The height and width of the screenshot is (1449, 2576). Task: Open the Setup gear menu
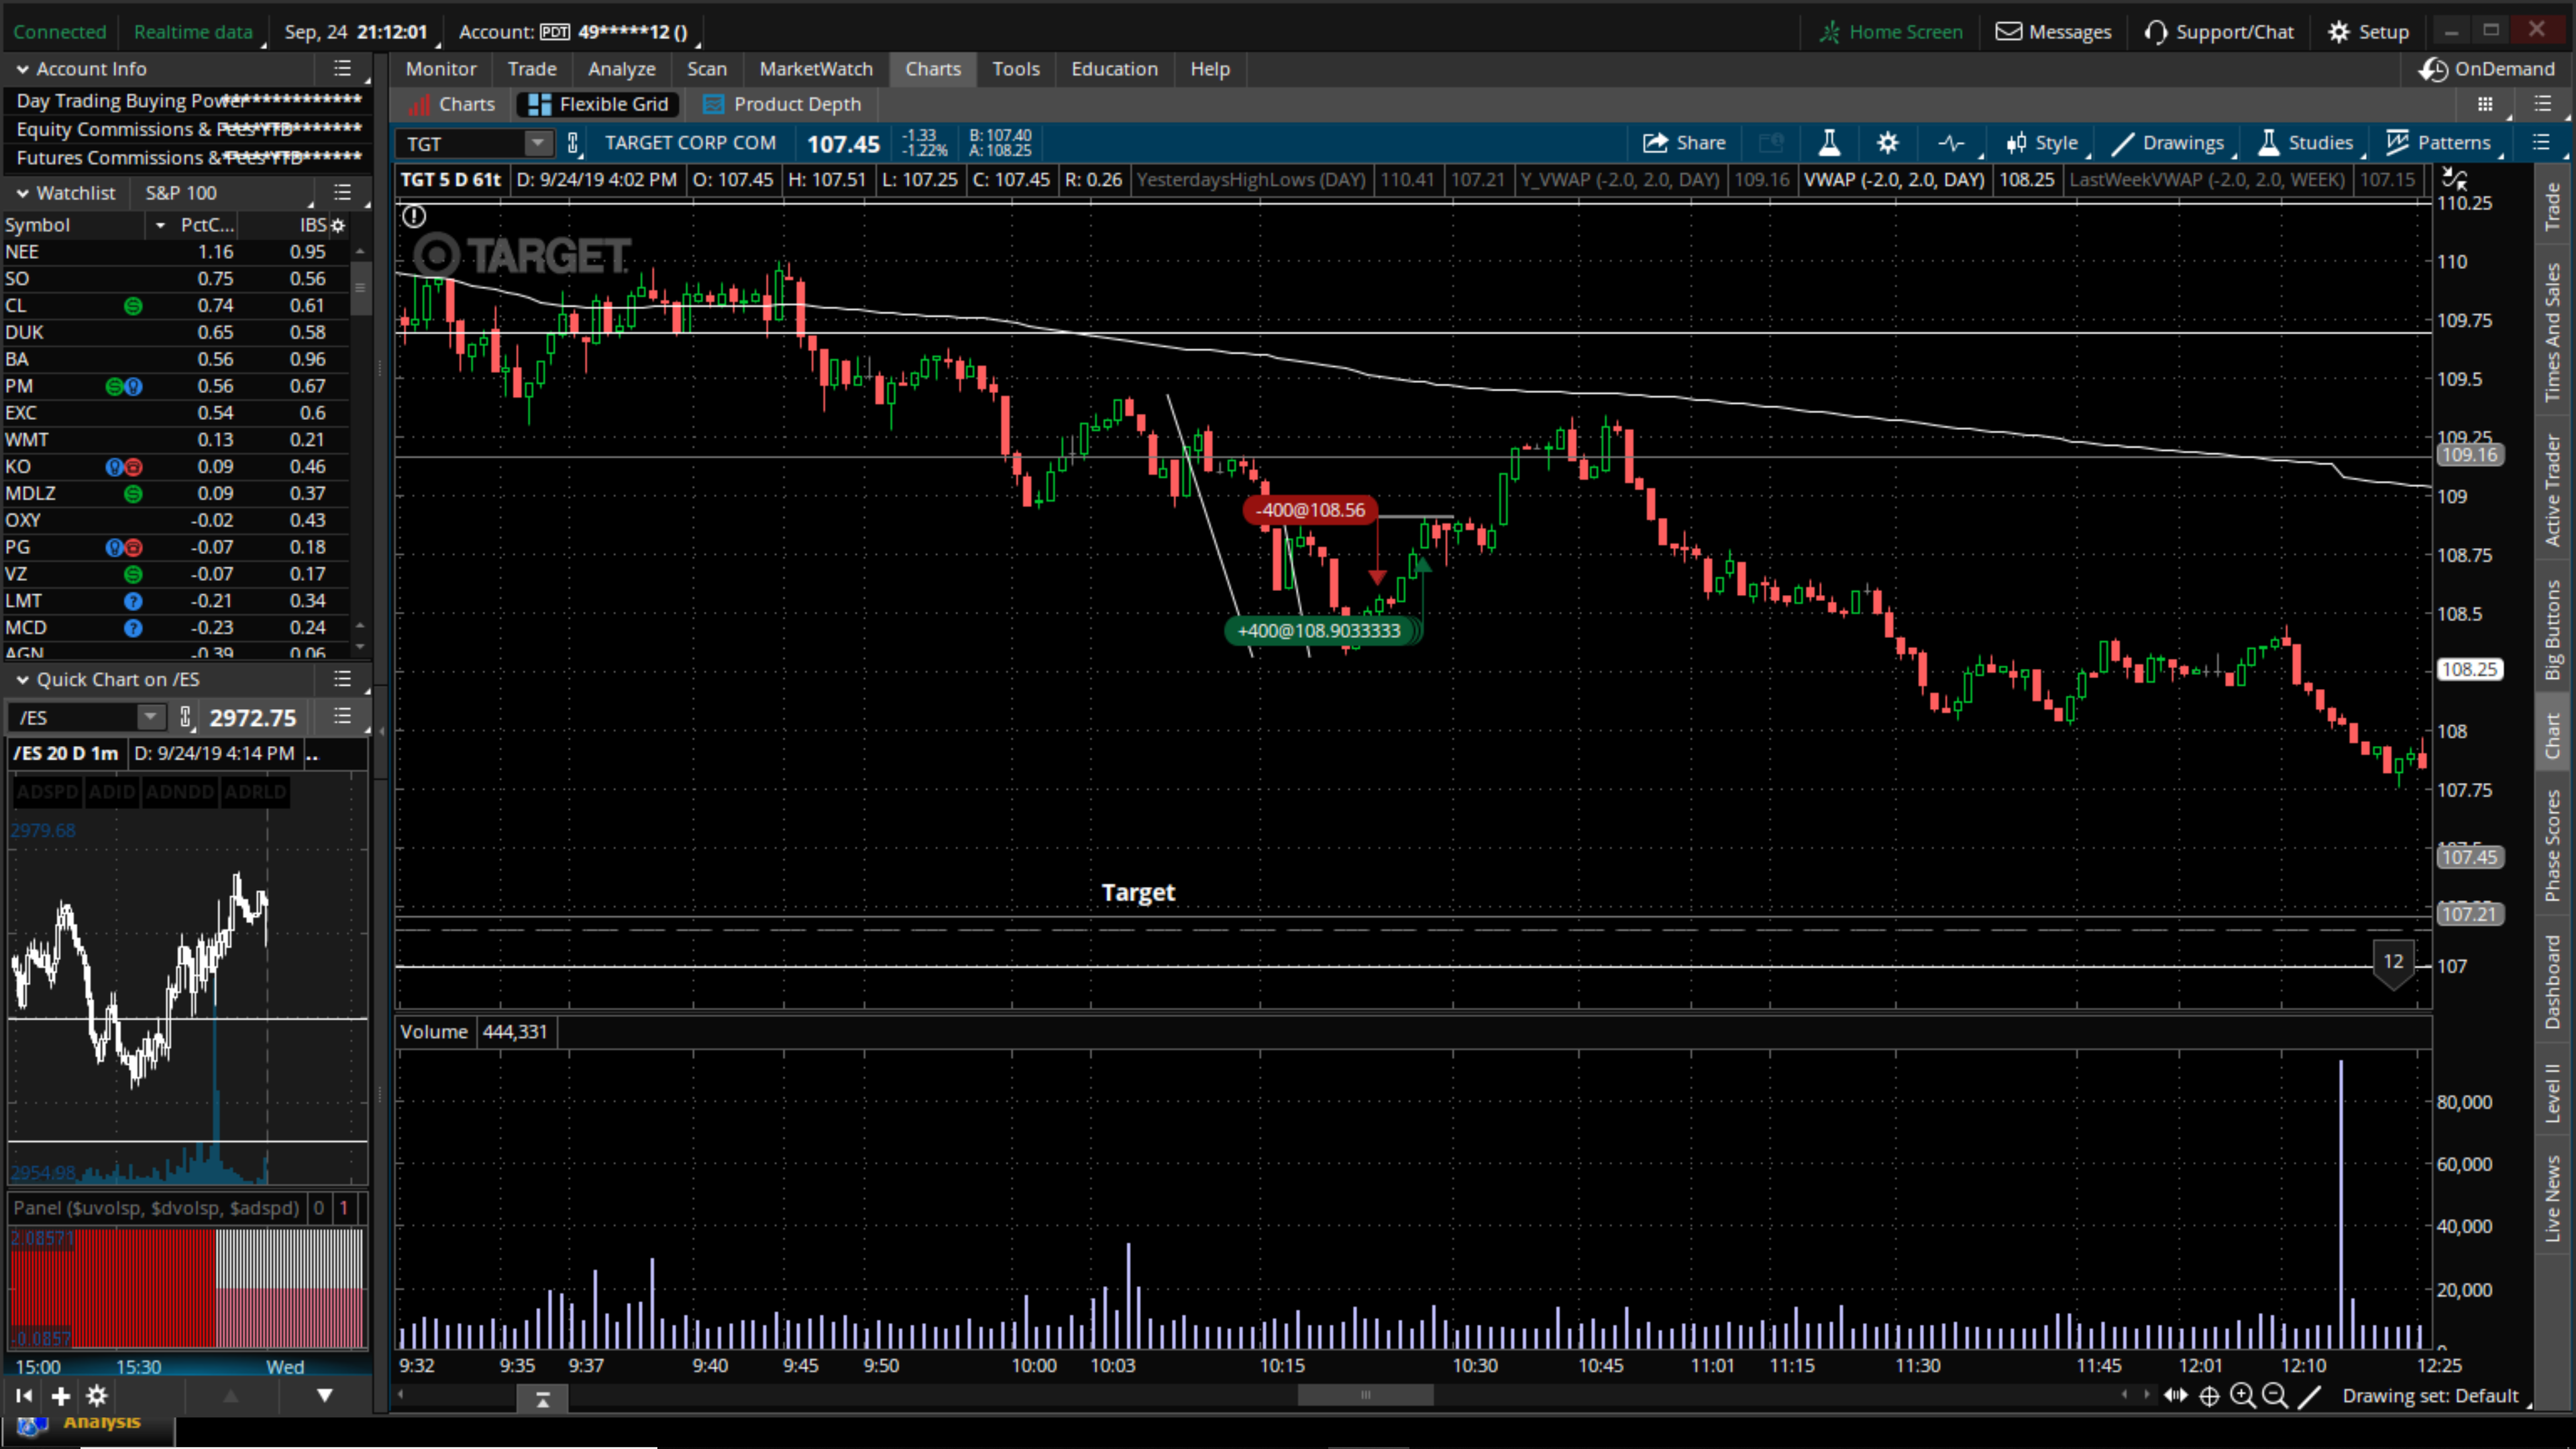coord(2368,32)
